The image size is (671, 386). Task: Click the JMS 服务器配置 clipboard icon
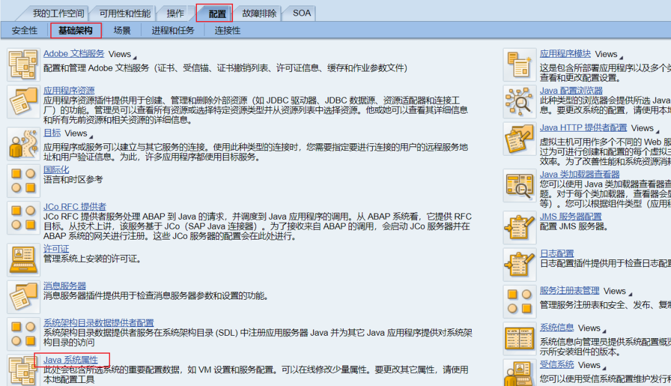tap(519, 227)
